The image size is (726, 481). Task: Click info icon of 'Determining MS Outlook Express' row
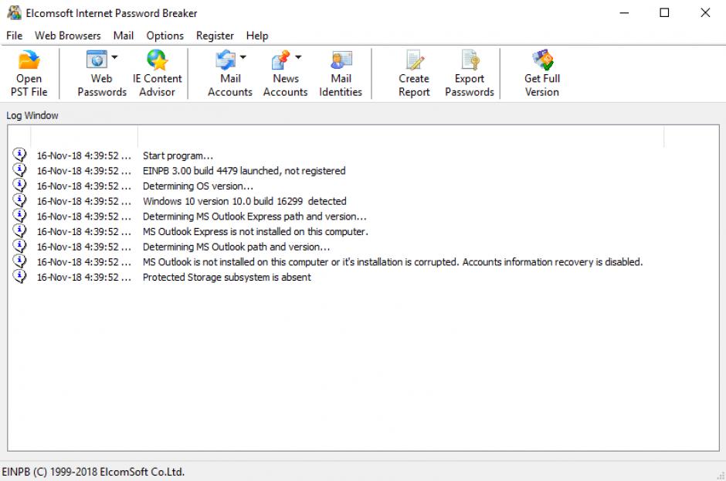pos(19,216)
